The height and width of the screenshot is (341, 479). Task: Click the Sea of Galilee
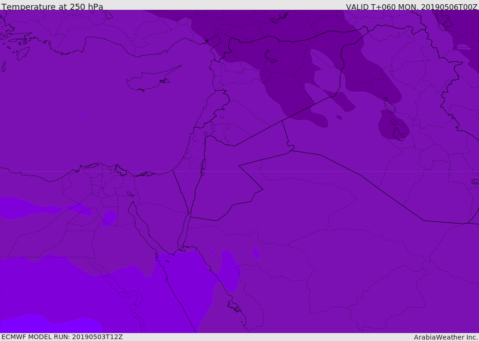206,134
